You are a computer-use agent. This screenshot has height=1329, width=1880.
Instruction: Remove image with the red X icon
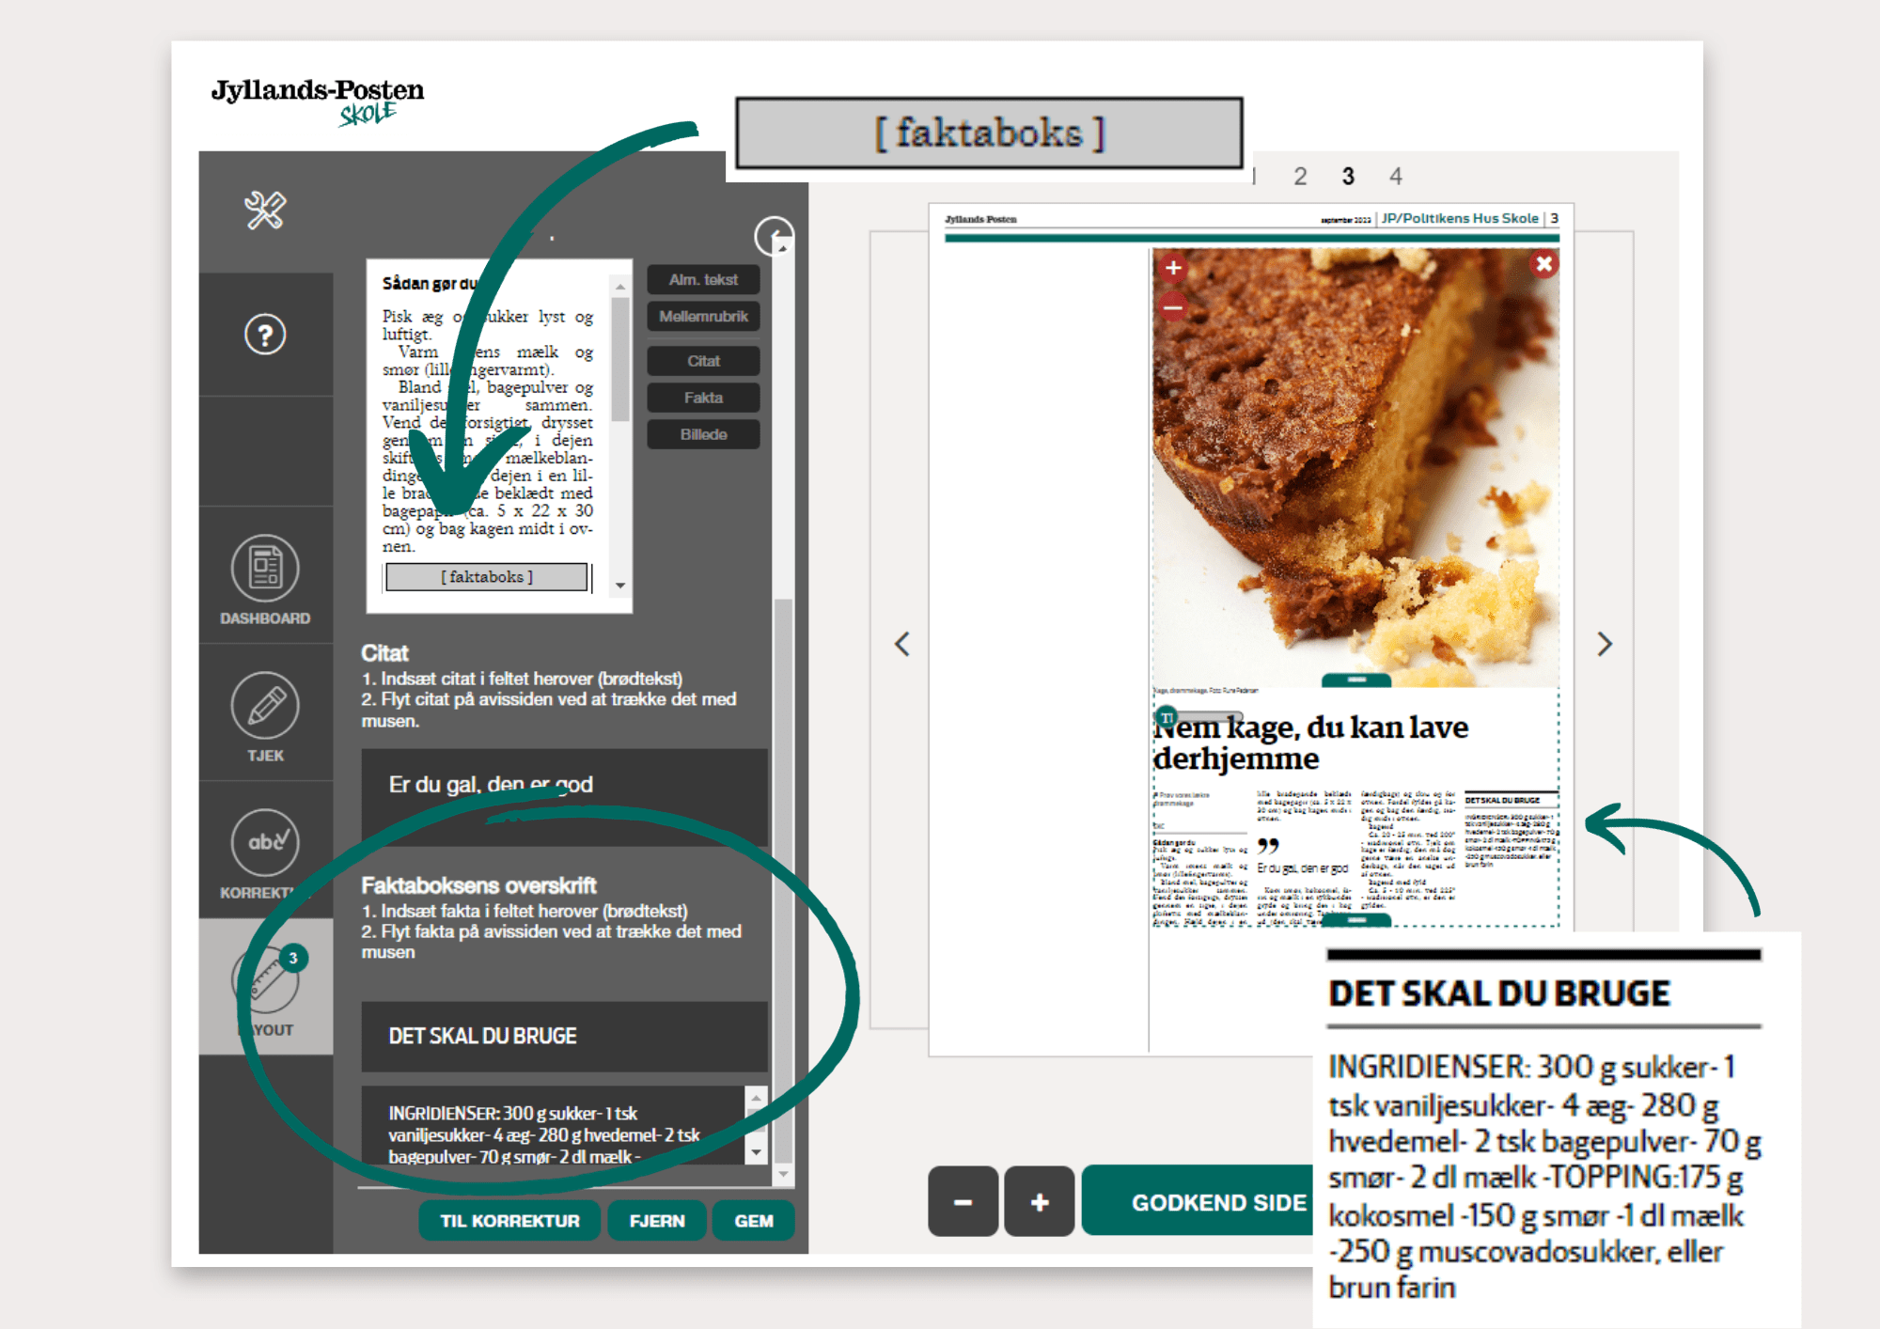point(1543,264)
